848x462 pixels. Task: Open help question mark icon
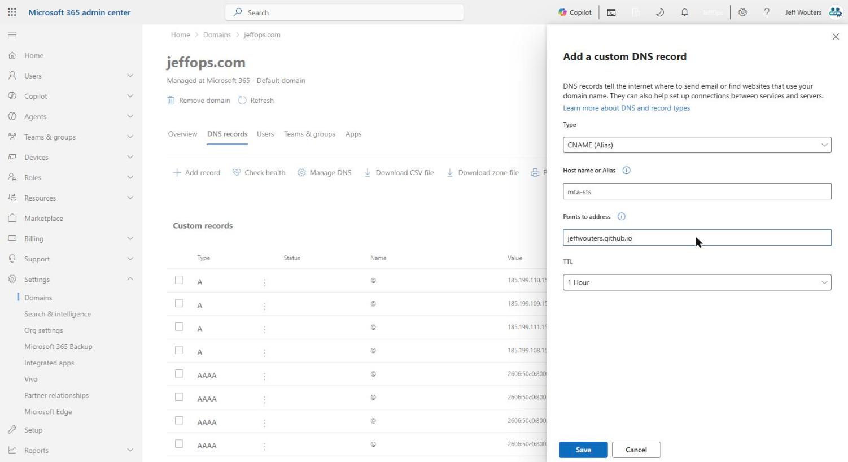pyautogui.click(x=767, y=12)
